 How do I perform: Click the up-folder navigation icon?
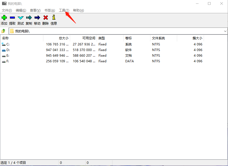click(x=3, y=31)
